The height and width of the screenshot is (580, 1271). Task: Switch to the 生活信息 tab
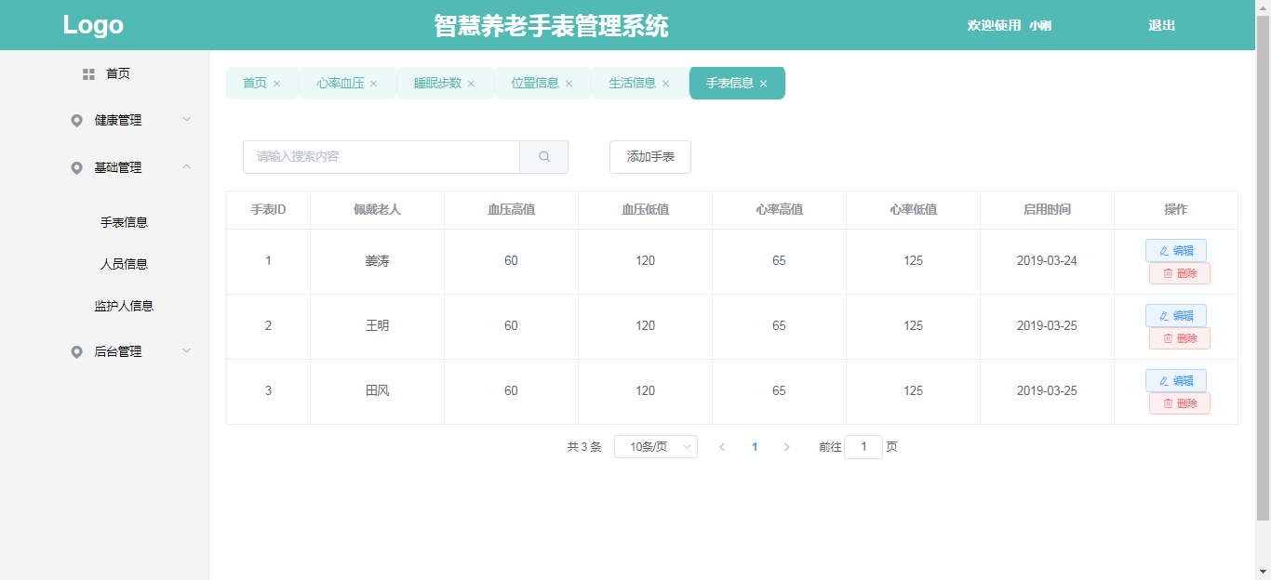click(x=632, y=83)
